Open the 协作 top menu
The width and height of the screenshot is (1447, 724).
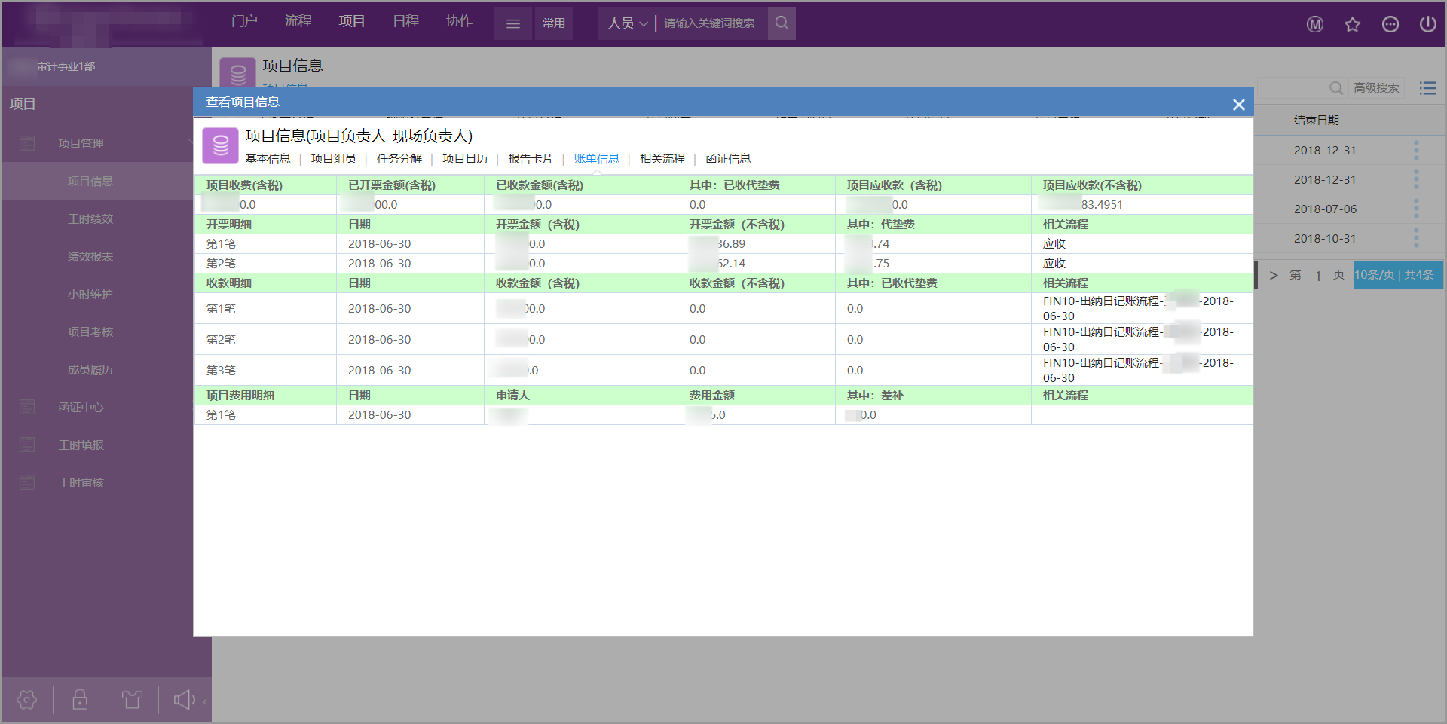[x=460, y=21]
